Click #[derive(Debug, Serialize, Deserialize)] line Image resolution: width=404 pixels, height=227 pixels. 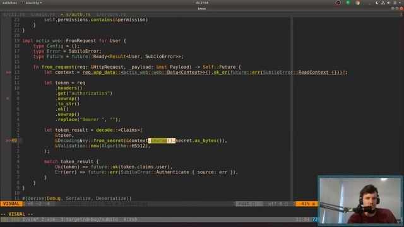coord(77,199)
